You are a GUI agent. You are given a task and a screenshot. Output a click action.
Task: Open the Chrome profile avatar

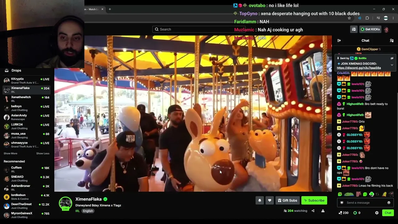point(386,18)
